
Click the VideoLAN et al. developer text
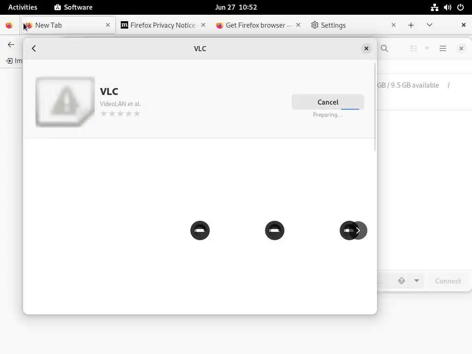(120, 104)
